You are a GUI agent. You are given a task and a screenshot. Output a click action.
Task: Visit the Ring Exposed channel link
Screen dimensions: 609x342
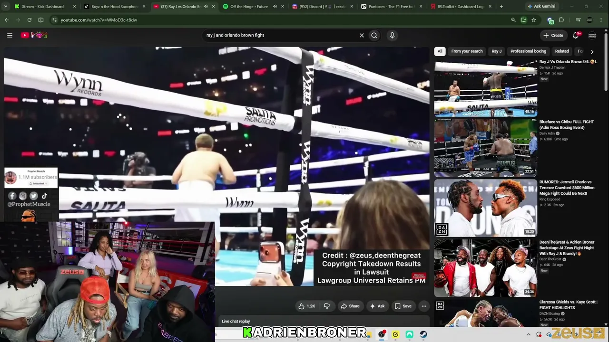tap(550, 199)
